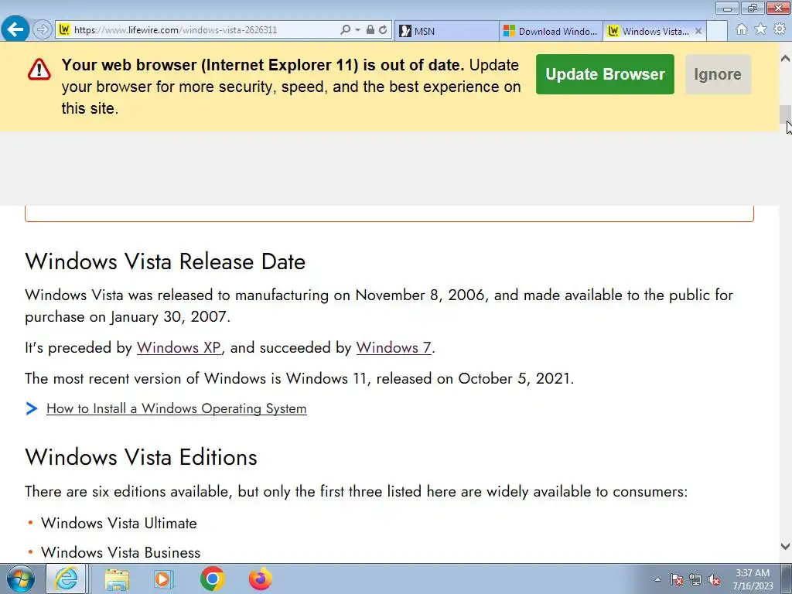Open a new blank tab
Image resolution: width=792 pixels, height=594 pixels.
coord(717,31)
